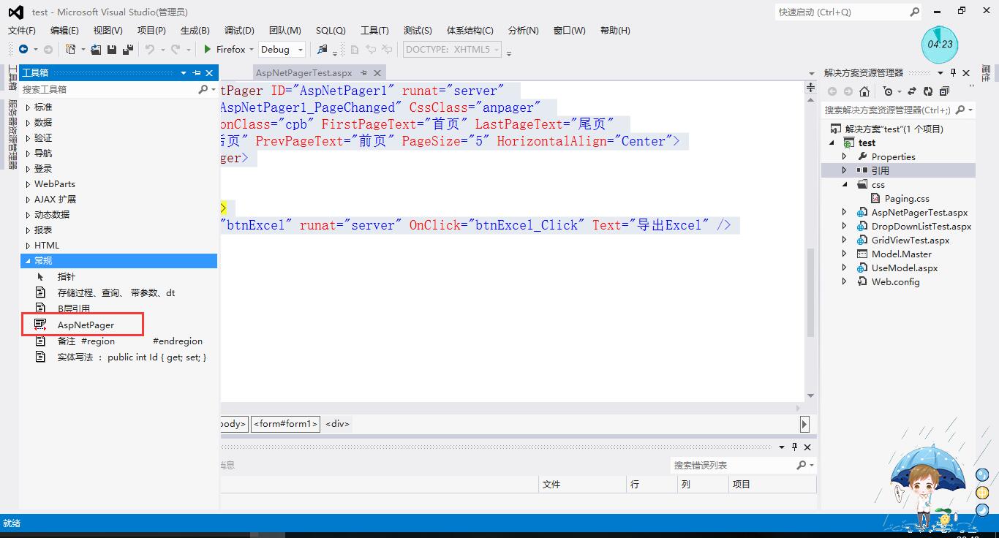Viewport: 999px width, 538px height.
Task: Switch to the AspNetPagerTest.aspx editor tab
Action: (304, 73)
